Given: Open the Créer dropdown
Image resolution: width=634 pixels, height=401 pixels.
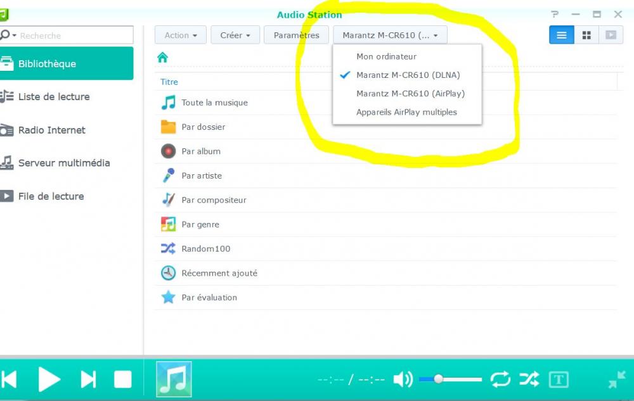Looking at the screenshot, I should [235, 35].
